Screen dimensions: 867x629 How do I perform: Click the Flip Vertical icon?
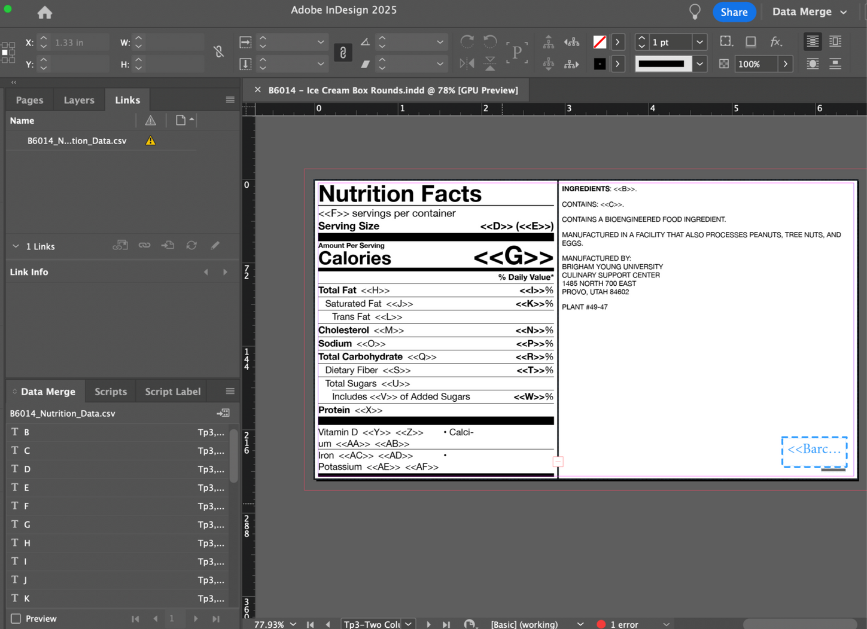pyautogui.click(x=490, y=63)
